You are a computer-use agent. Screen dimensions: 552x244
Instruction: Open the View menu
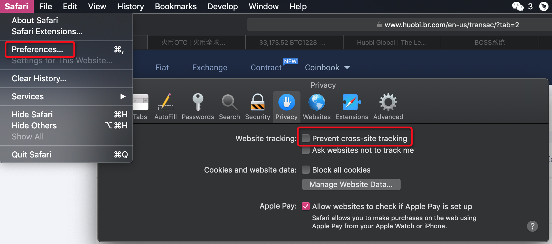point(97,6)
